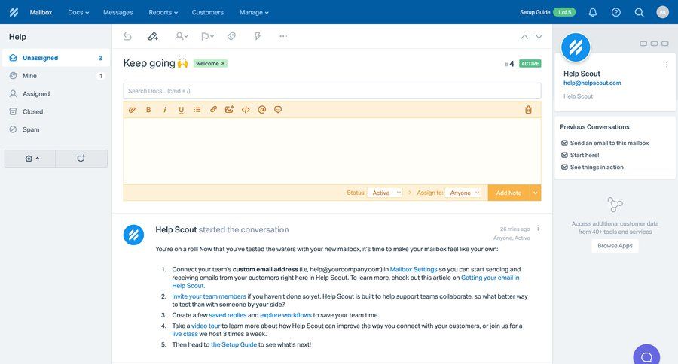Open the notifications bell
Viewport: 678px width, 364px height.
pos(593,12)
